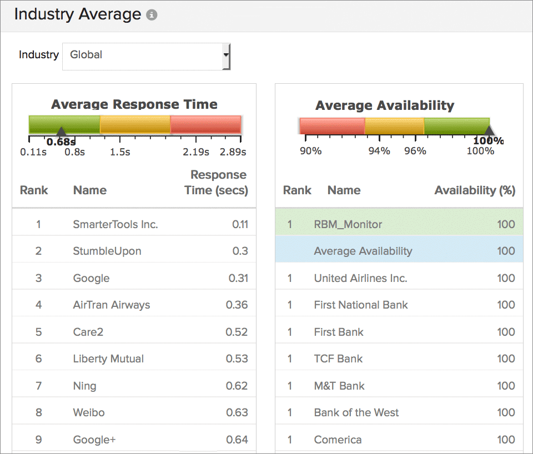Sort by Response Time (secs) column header

point(217,183)
